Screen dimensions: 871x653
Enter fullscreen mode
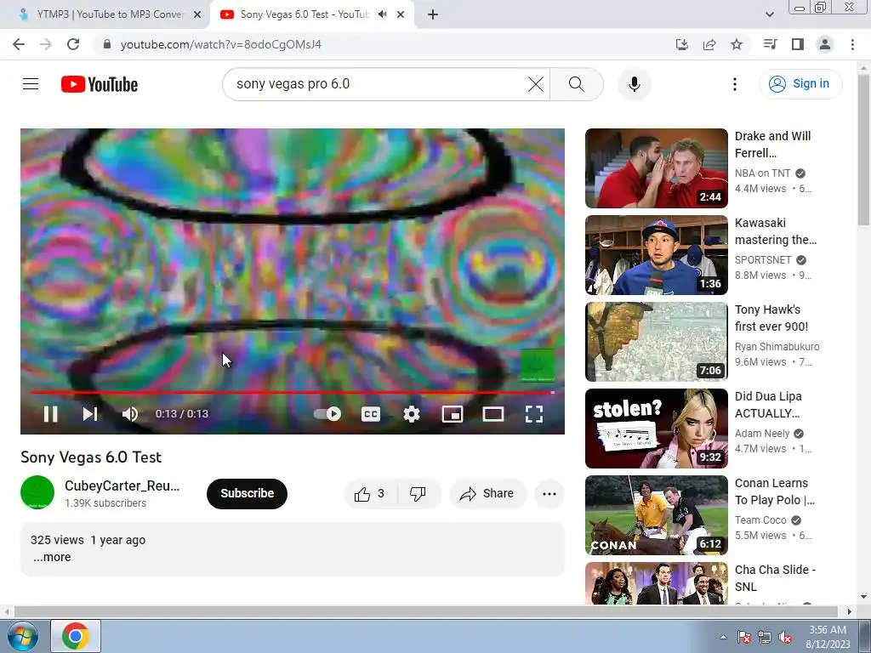coord(534,414)
